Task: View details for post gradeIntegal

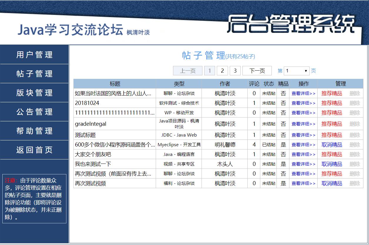Action: point(303,124)
